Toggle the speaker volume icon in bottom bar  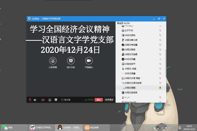(35, 100)
